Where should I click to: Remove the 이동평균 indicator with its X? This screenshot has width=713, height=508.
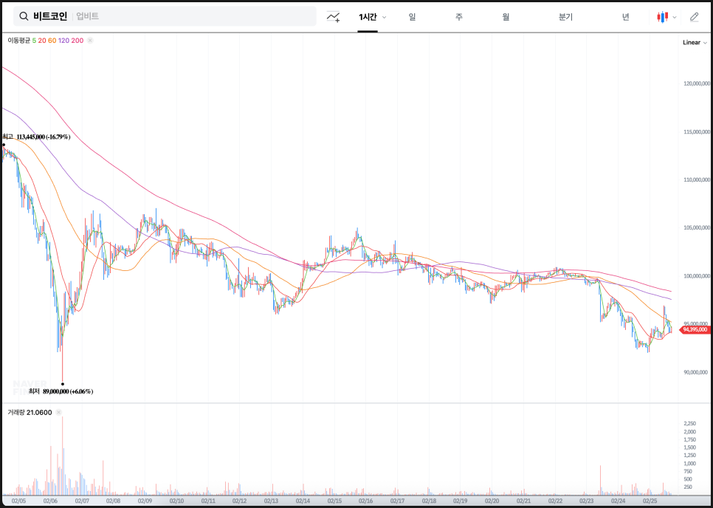90,41
